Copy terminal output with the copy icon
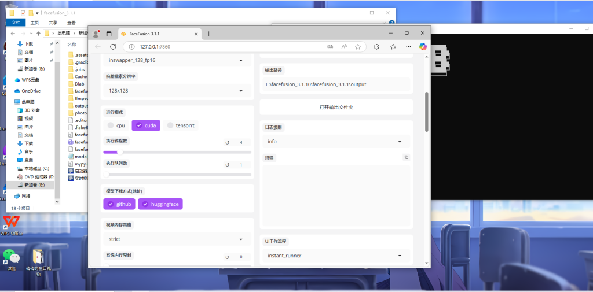This screenshot has height=292, width=593. click(x=406, y=157)
